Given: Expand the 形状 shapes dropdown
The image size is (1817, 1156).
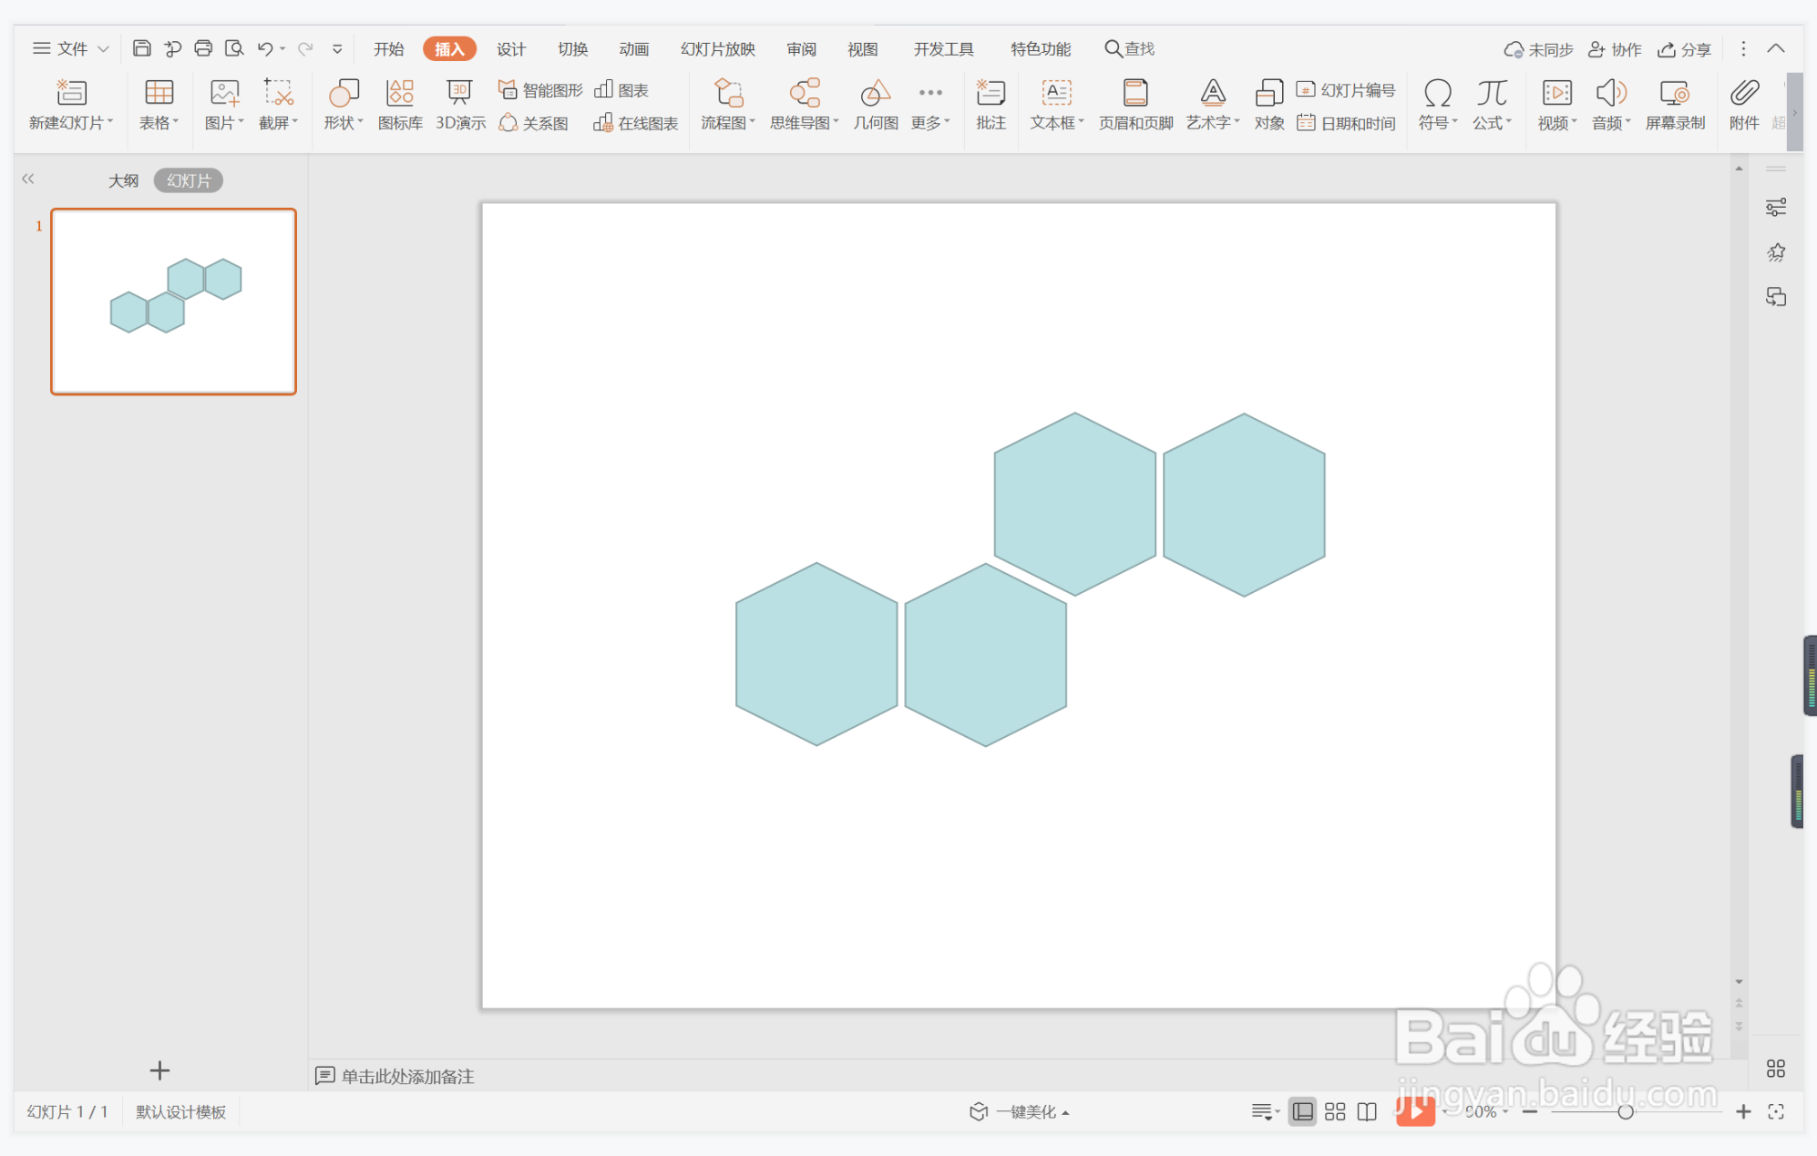Looking at the screenshot, I should [x=344, y=122].
